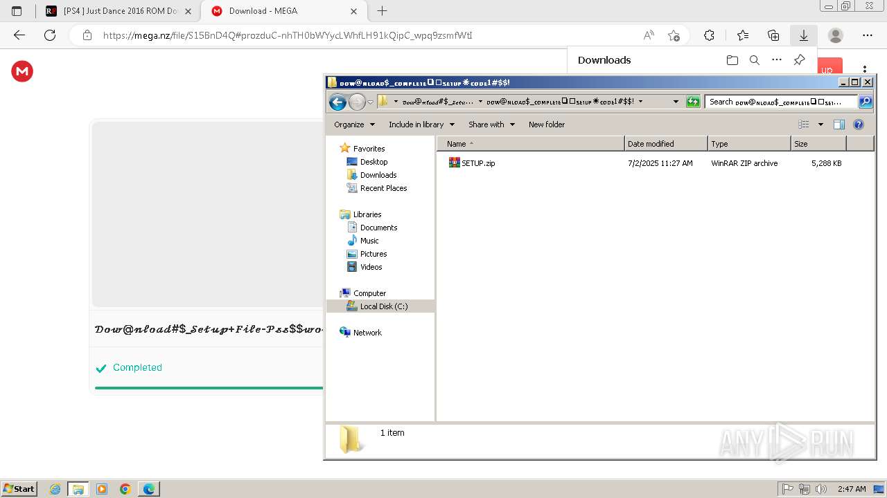Open More options in Downloads panel
This screenshot has width=887, height=498.
777,60
